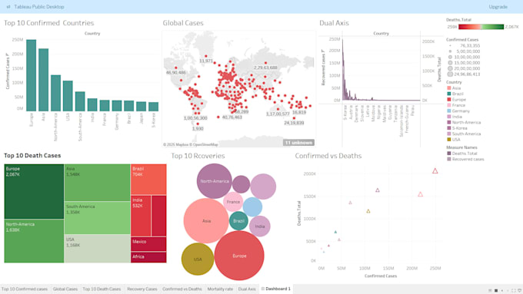
Task: Click the India color swatch in Country legend
Action: click(449, 117)
